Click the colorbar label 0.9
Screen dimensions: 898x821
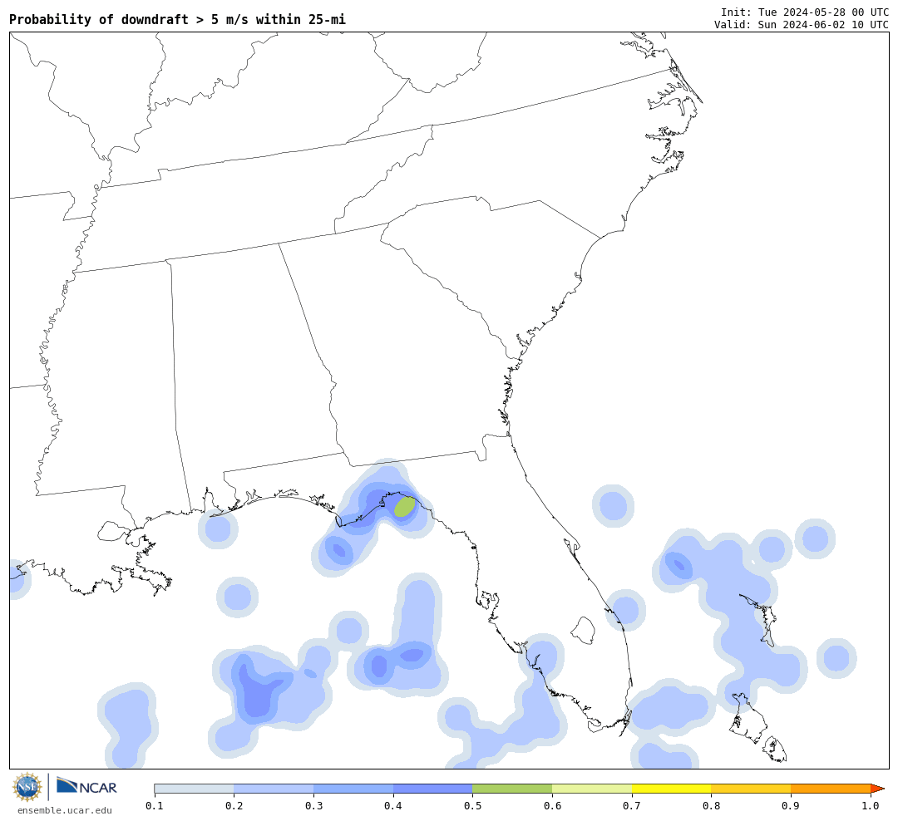[x=792, y=806]
